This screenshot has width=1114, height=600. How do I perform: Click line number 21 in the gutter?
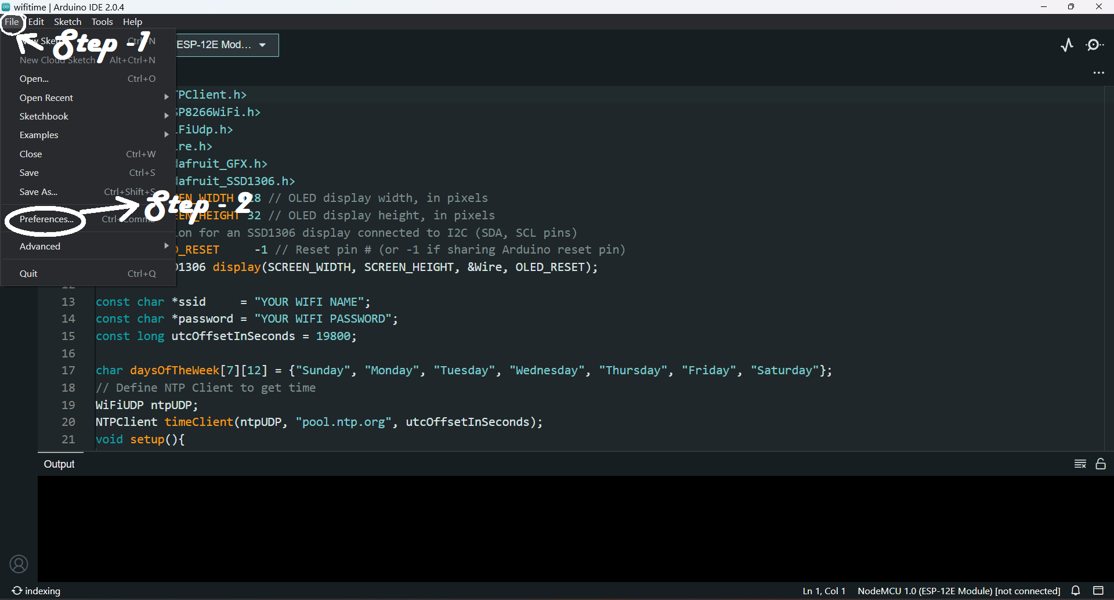click(x=68, y=439)
